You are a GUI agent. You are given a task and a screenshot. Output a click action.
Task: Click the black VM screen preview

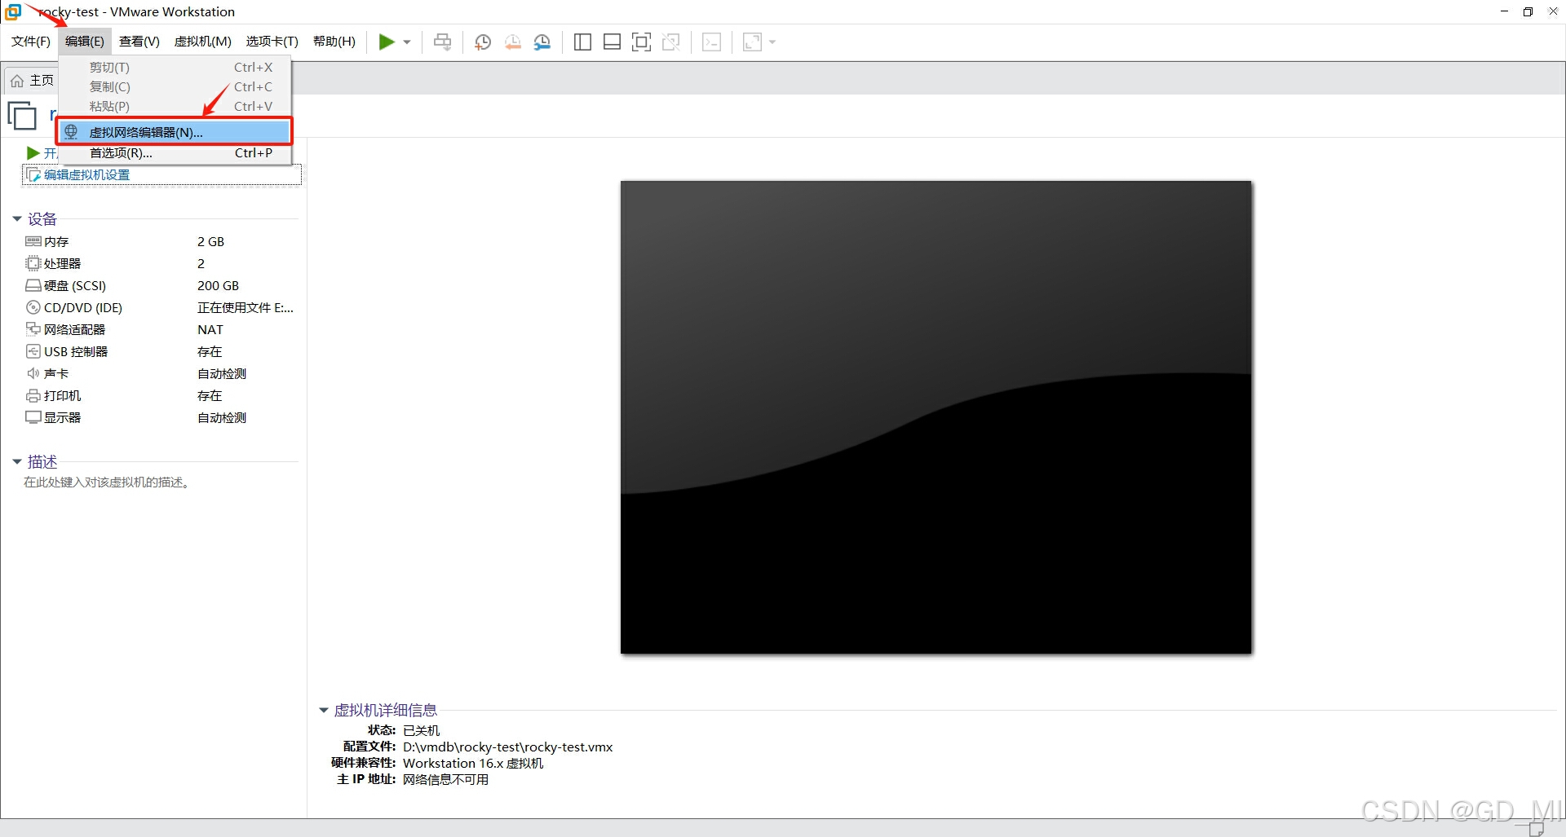click(x=936, y=417)
